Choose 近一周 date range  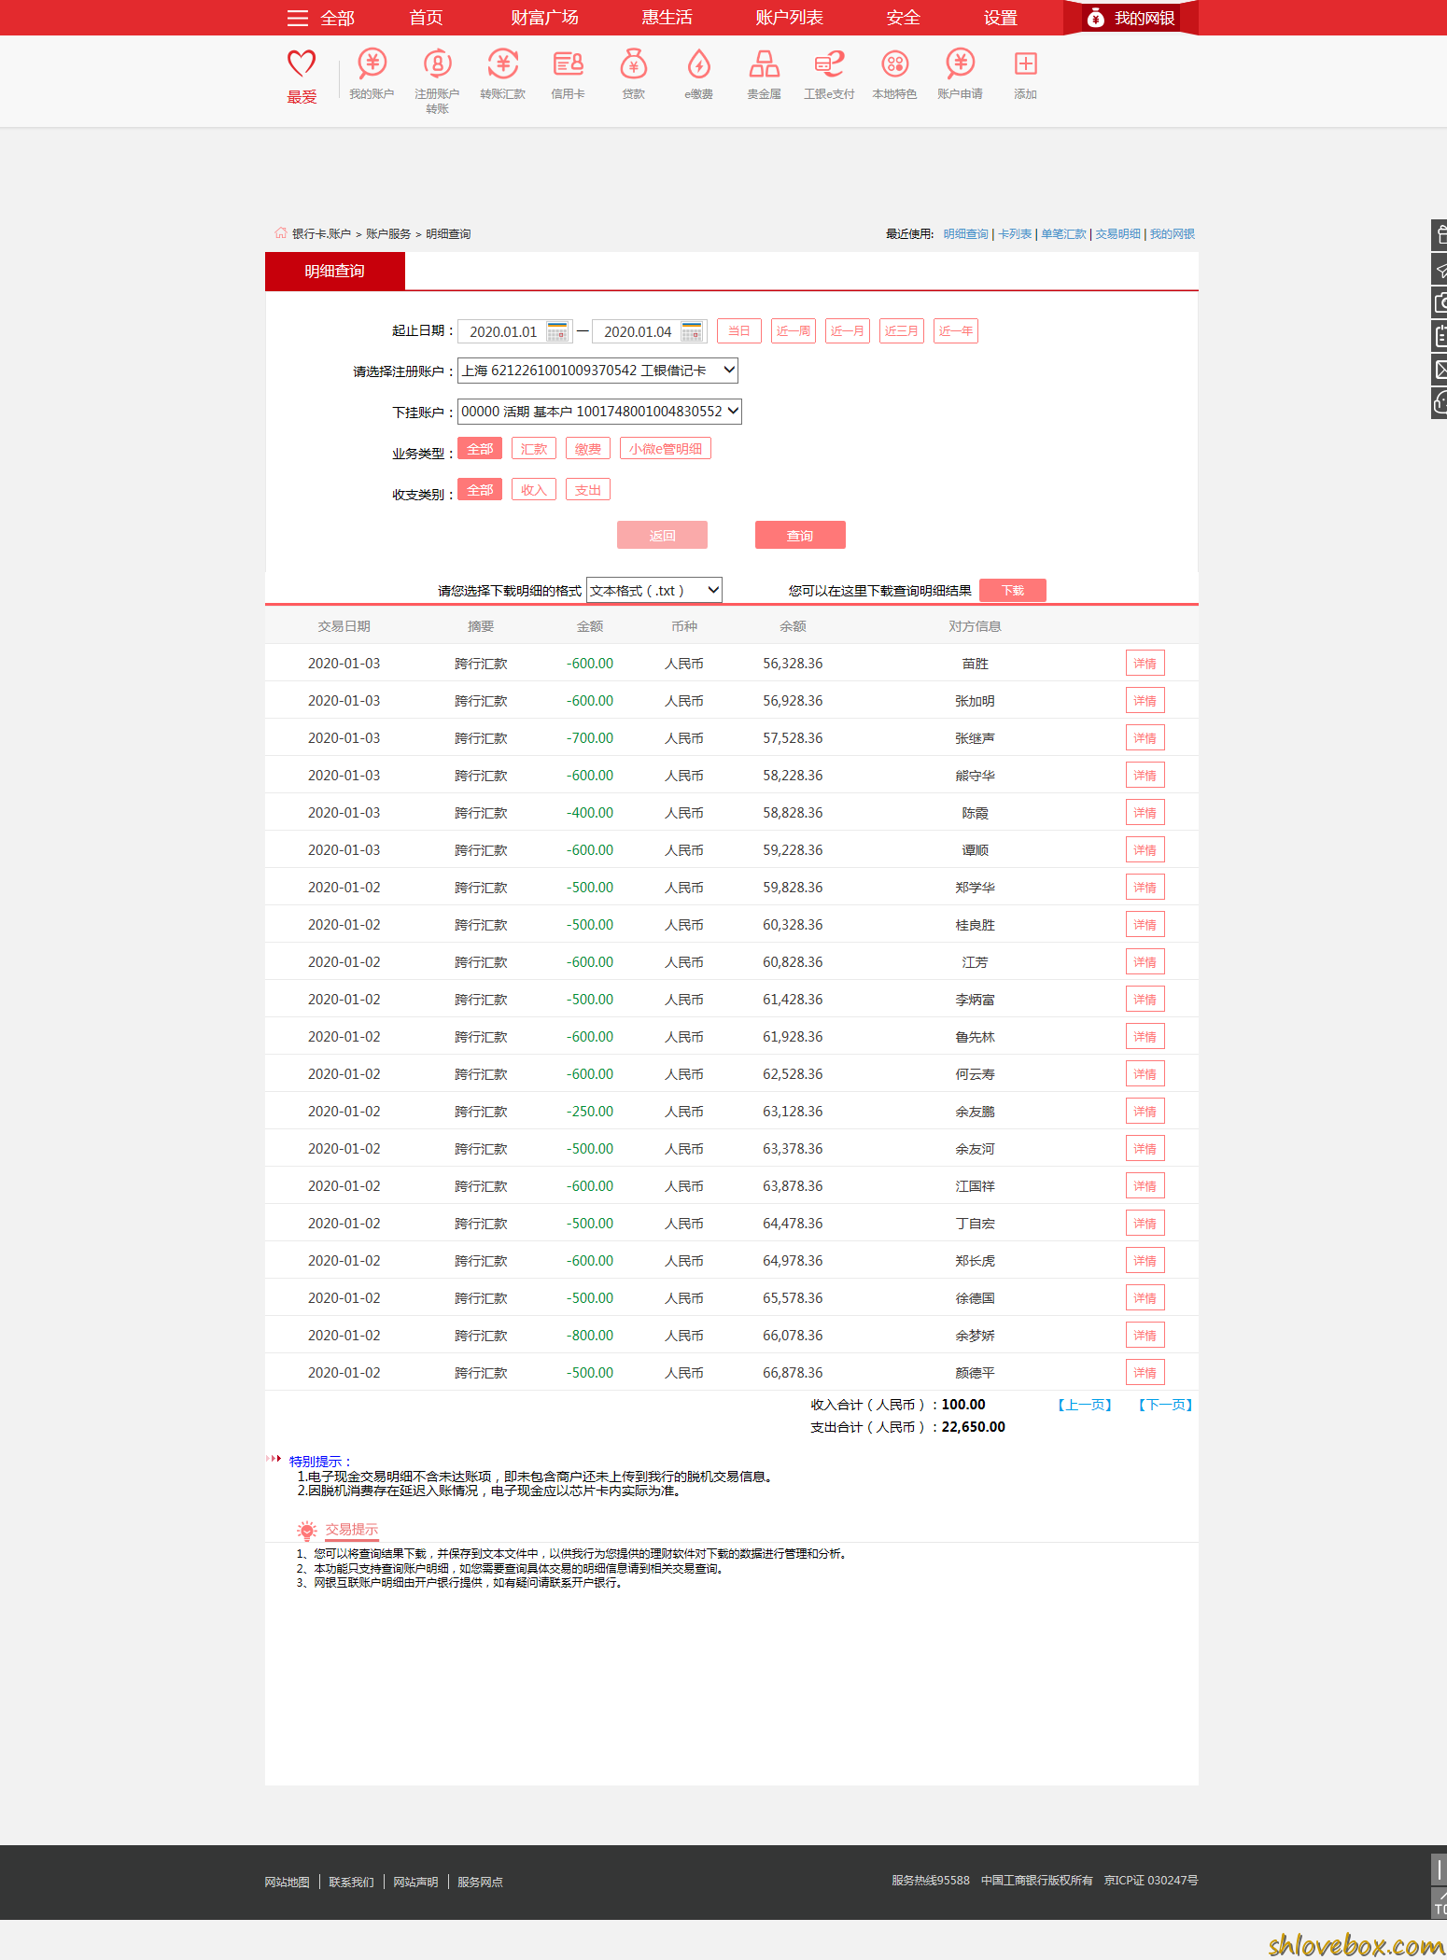pyautogui.click(x=794, y=331)
